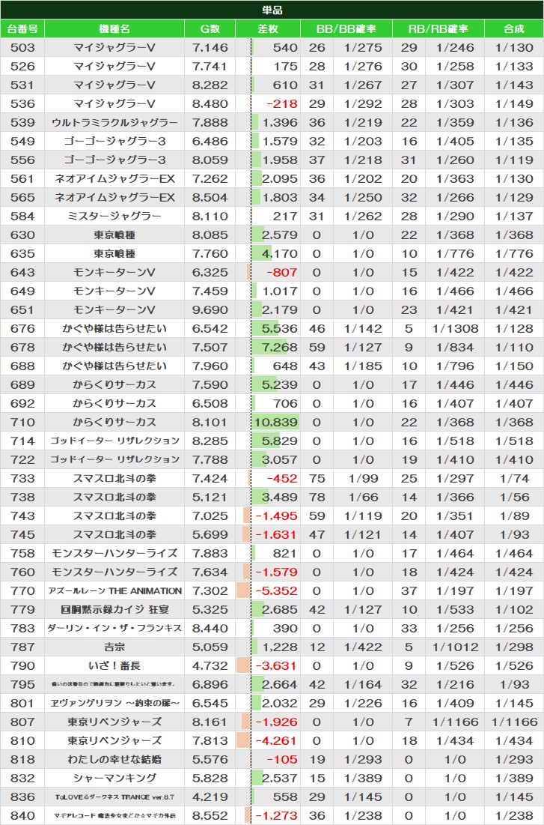Select machine number 503

[22, 47]
